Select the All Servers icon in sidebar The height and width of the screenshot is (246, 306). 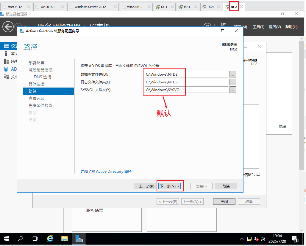(x=6, y=61)
